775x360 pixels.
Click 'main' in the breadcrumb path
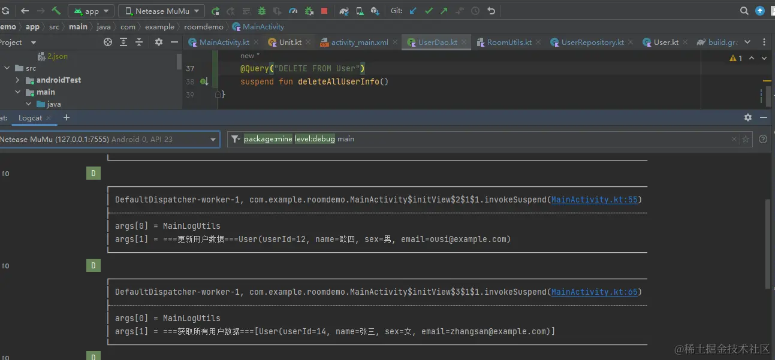tap(78, 26)
